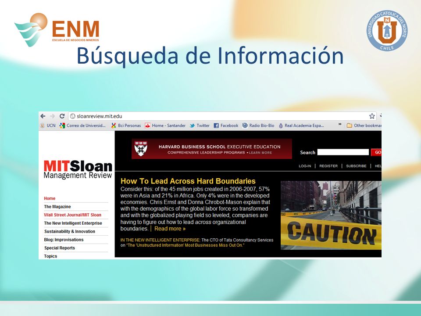
Task: Open the Other bookmarks folder
Action: (364, 126)
